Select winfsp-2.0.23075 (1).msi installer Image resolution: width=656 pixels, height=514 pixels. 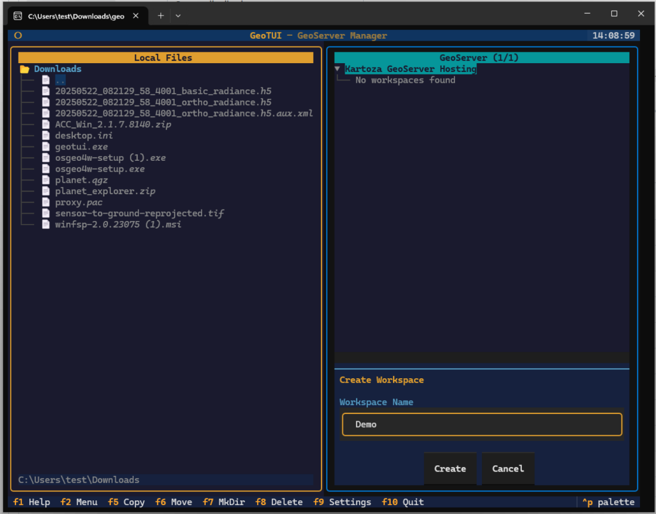tap(118, 225)
